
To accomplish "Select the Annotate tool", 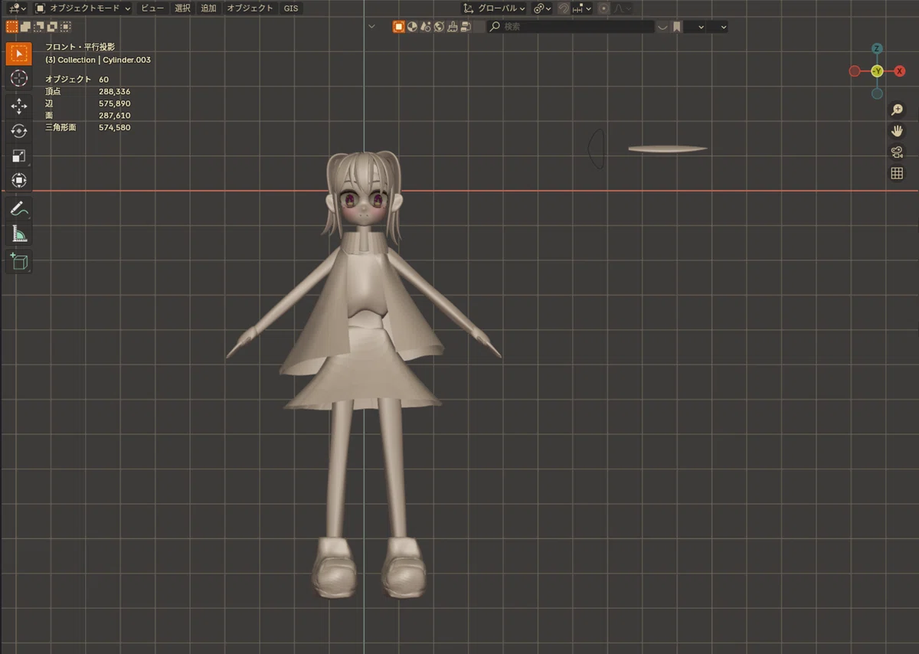I will click(19, 208).
